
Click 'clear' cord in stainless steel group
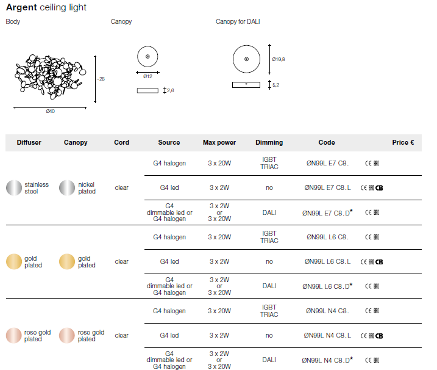[121, 187]
